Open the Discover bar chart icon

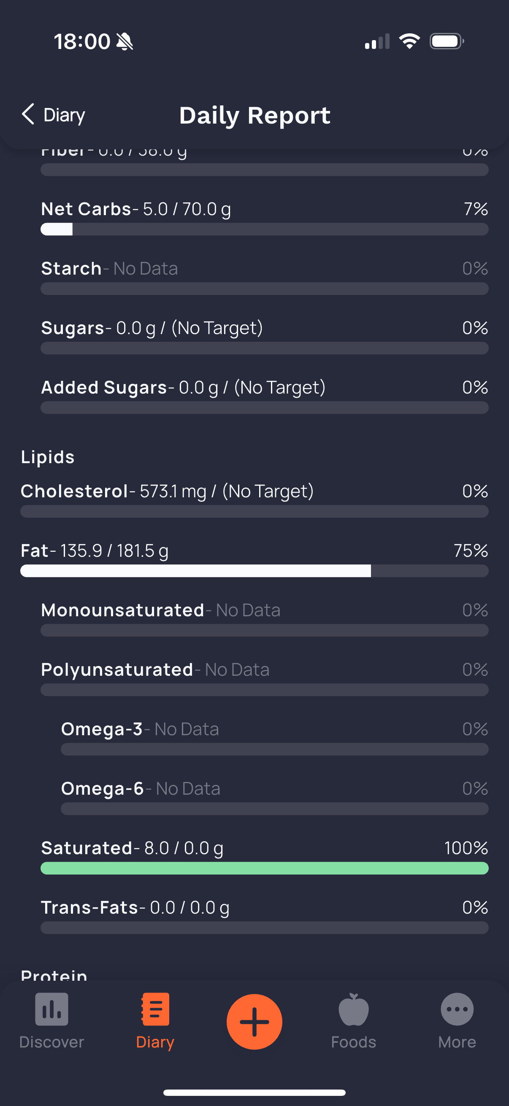(51, 1009)
